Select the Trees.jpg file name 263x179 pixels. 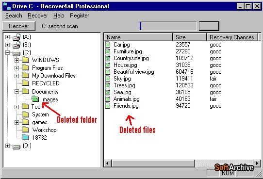(124, 85)
